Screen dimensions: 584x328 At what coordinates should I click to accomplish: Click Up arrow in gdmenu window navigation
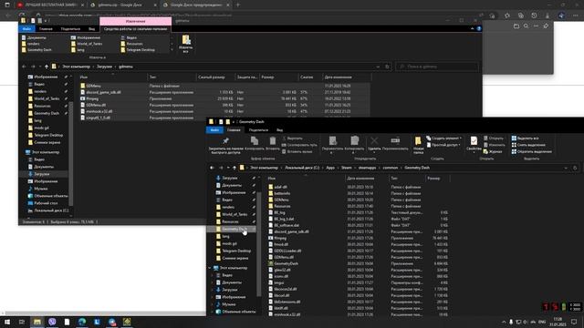[x=47, y=67]
